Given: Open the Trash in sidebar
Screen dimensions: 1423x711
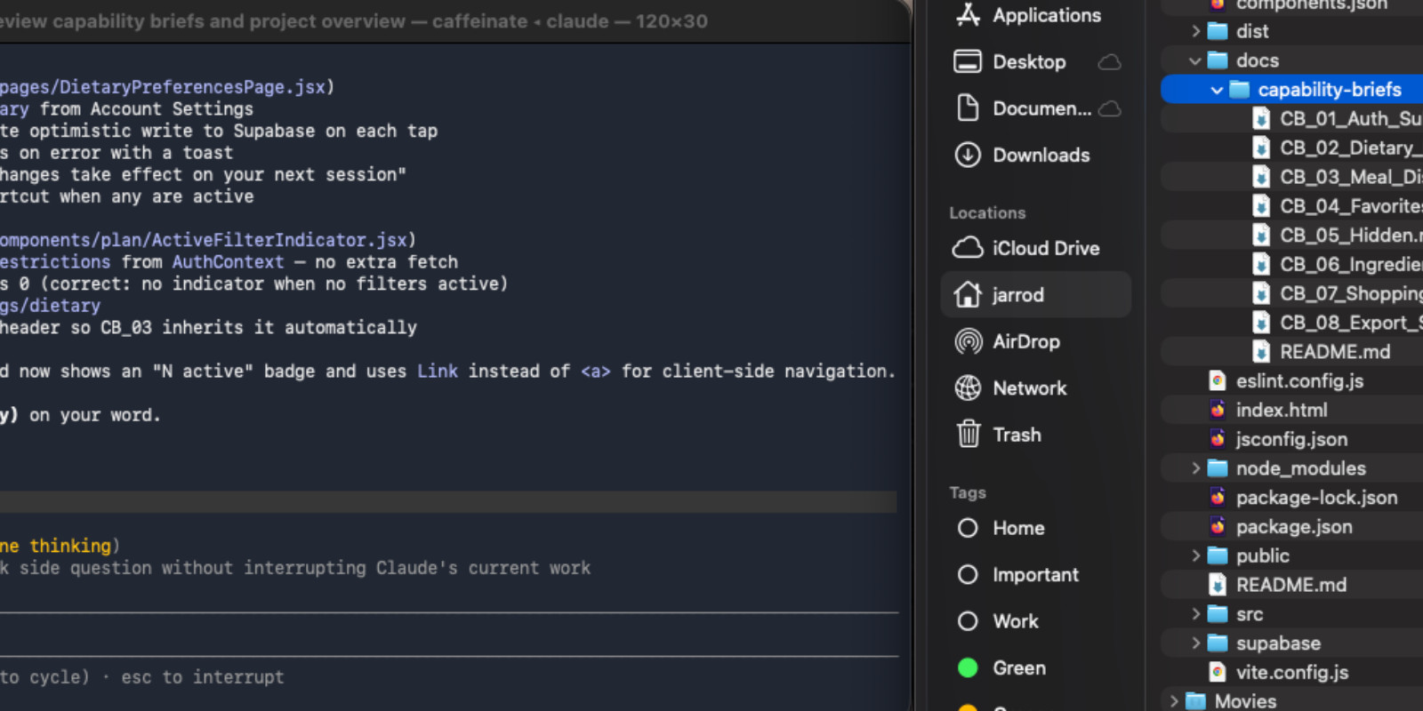Looking at the screenshot, I should tap(997, 435).
